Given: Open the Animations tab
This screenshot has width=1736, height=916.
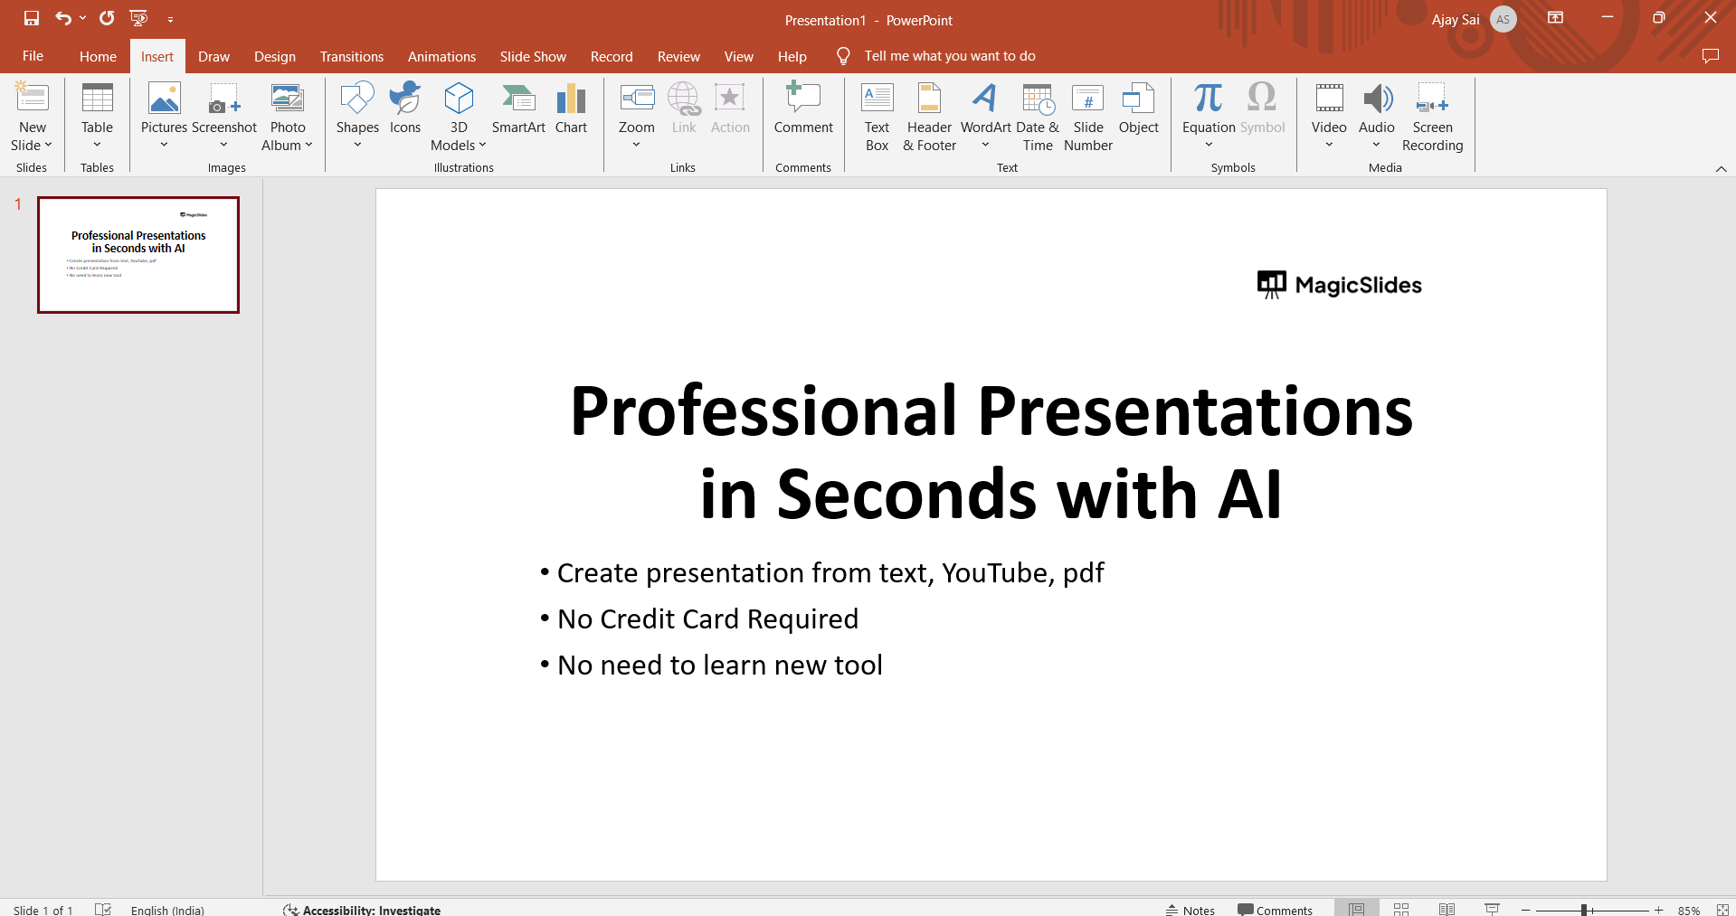Looking at the screenshot, I should coord(441,56).
